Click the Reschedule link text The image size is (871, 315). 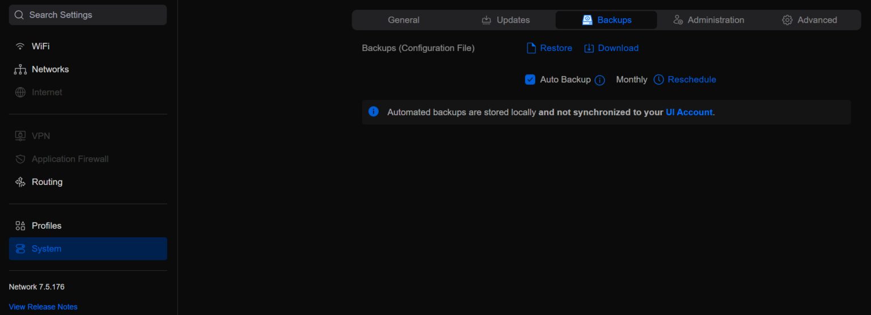point(692,80)
